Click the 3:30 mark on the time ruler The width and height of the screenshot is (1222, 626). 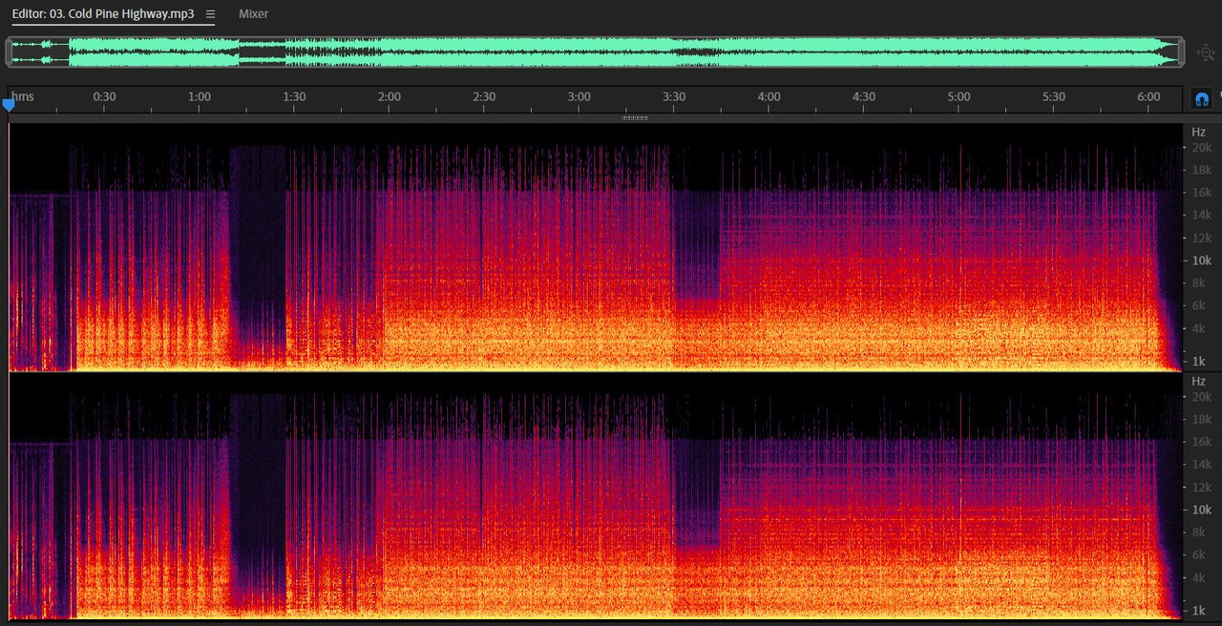tap(674, 97)
